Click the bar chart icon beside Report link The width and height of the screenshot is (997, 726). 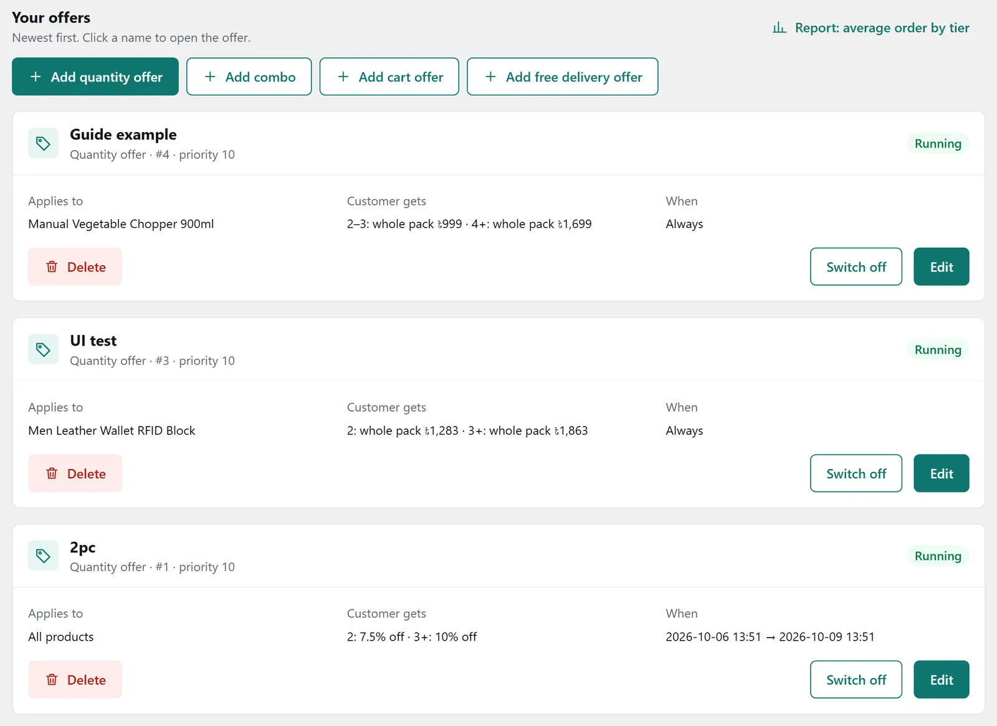tap(779, 28)
